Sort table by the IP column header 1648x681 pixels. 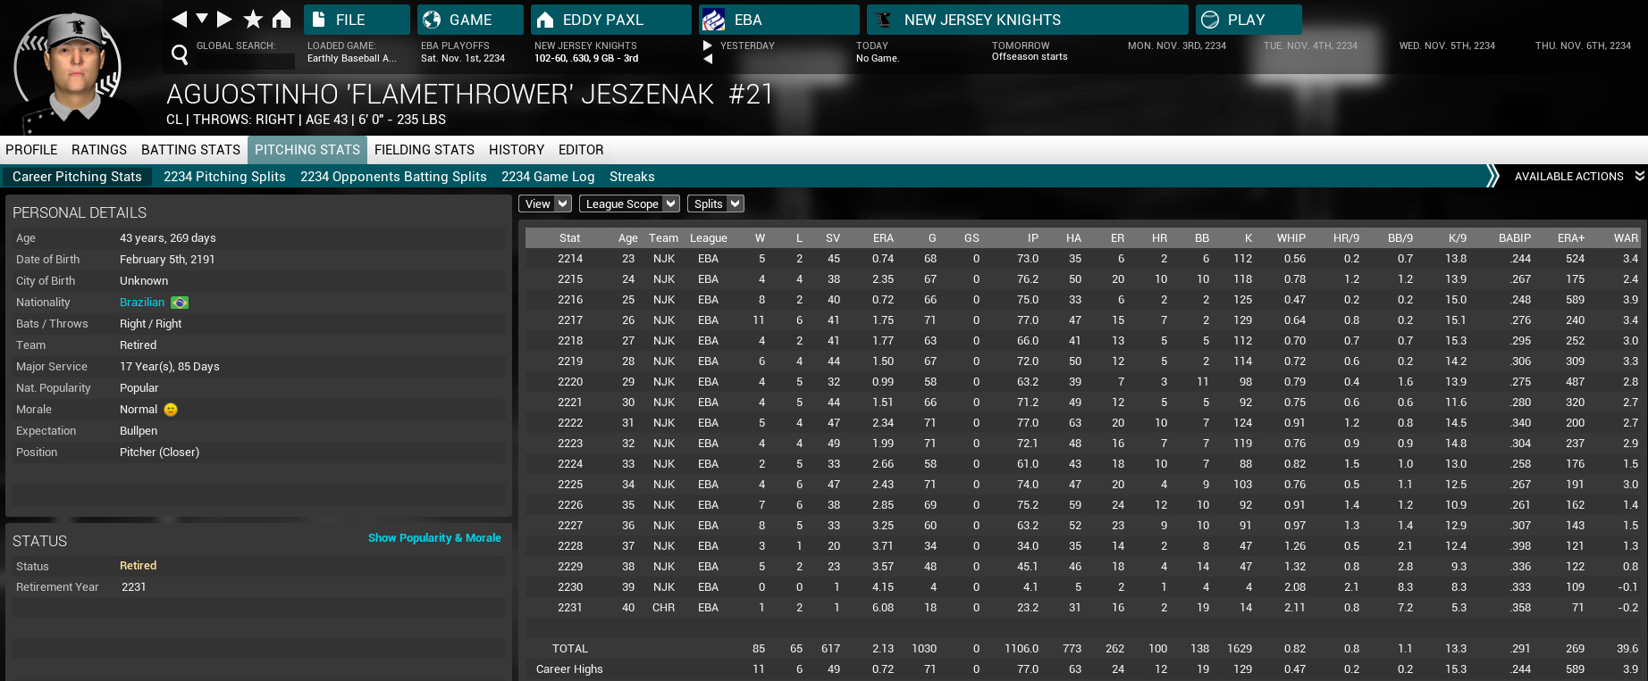tap(1032, 238)
